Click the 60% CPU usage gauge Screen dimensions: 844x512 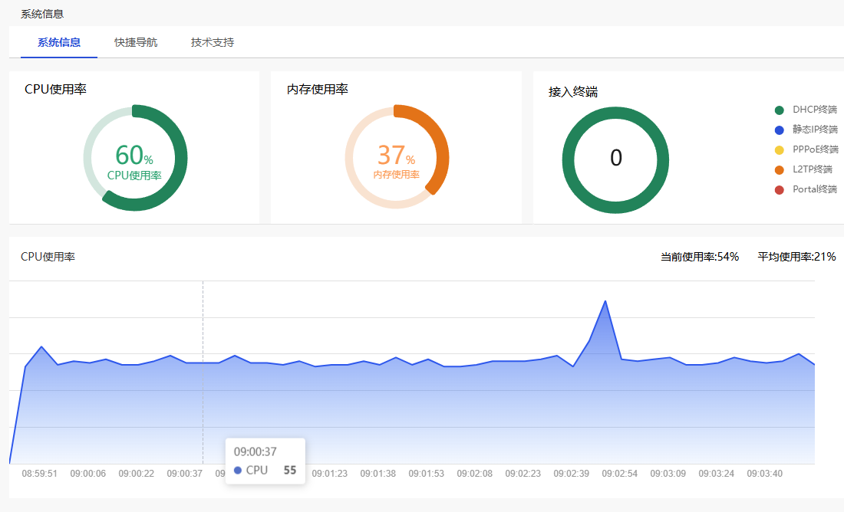pyautogui.click(x=135, y=158)
